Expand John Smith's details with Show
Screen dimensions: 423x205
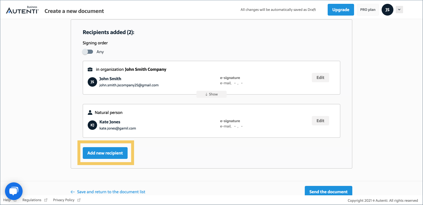coord(211,94)
